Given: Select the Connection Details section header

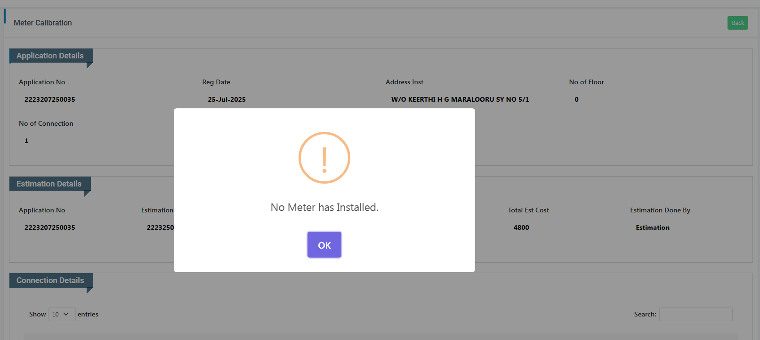Looking at the screenshot, I should pos(51,280).
